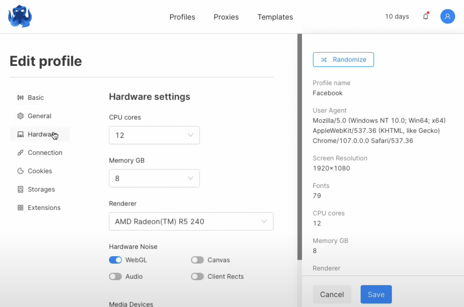Enable the Client Rects toggle
Image resolution: width=464 pixels, height=307 pixels.
[x=197, y=276]
